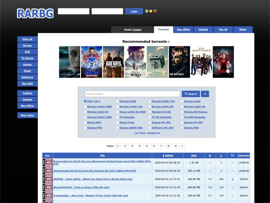Select the Movies/x264/720 checkbox
270x203 pixels.
117,107
